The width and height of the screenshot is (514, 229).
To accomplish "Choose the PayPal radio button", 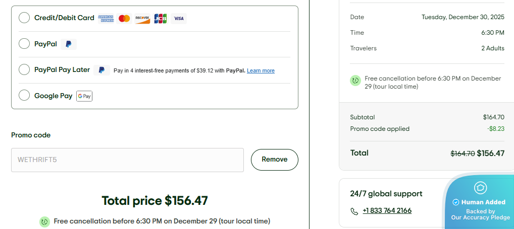I will pos(24,44).
